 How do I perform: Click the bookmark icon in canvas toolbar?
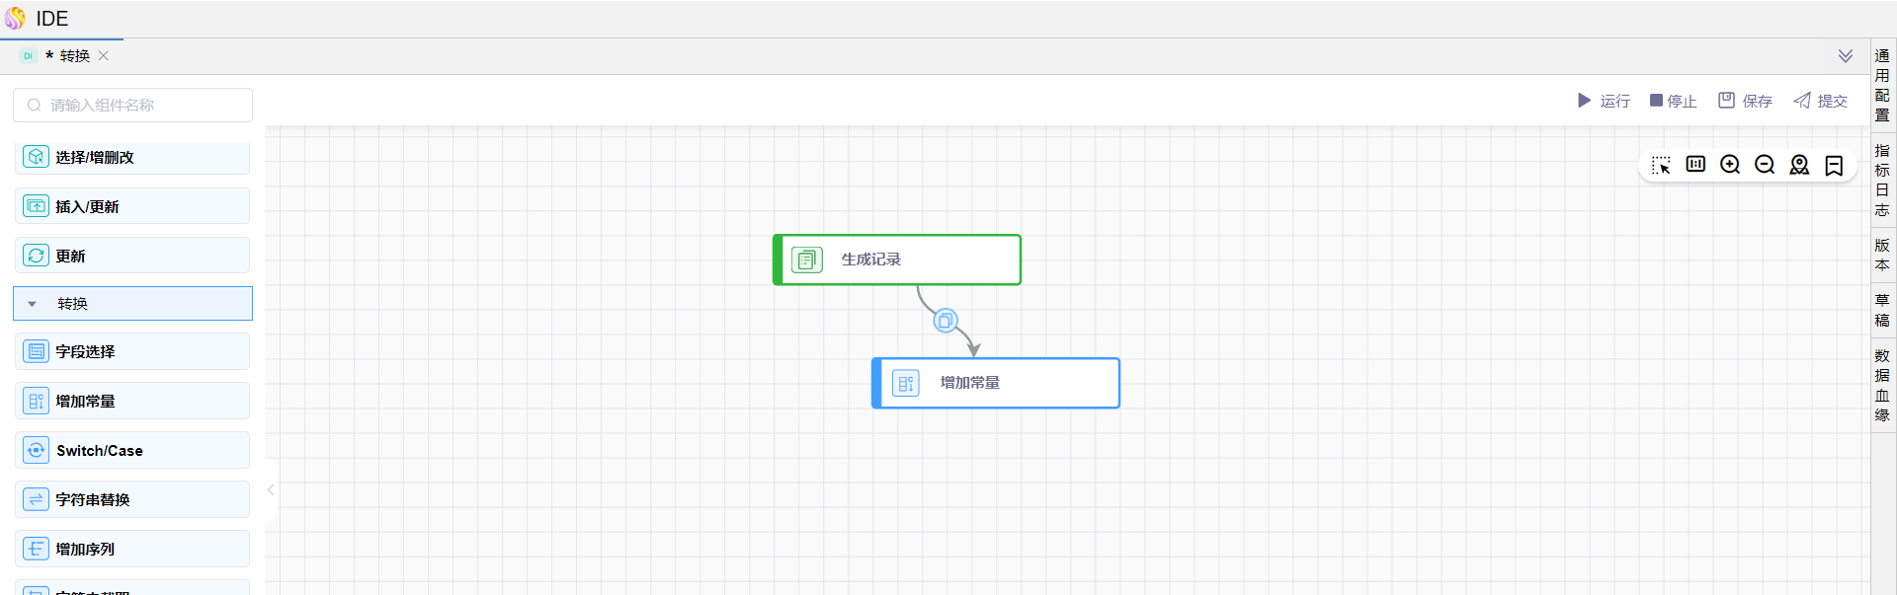point(1834,165)
